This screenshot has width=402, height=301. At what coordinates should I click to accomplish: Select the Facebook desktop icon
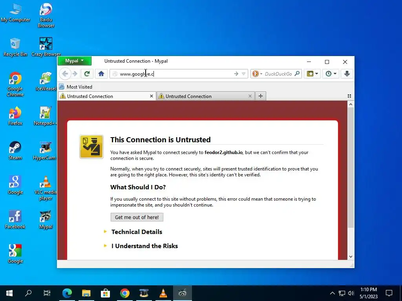pos(15,219)
